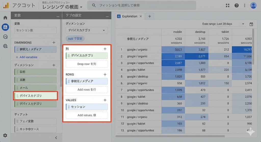Select the 目前 dimension chip

pyautogui.click(x=35, y=72)
